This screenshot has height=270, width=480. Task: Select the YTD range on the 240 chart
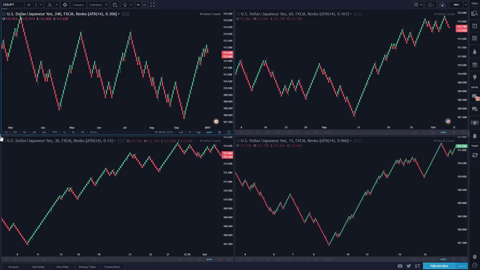54,132
